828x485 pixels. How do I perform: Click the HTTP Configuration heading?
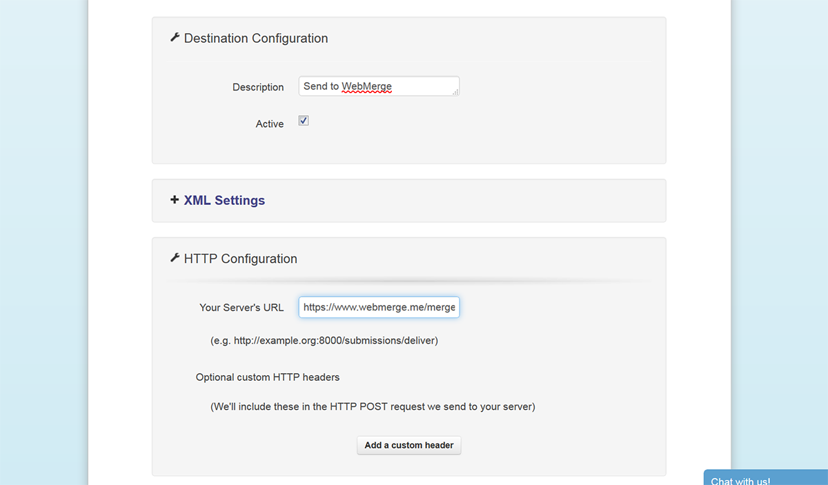pyautogui.click(x=240, y=259)
